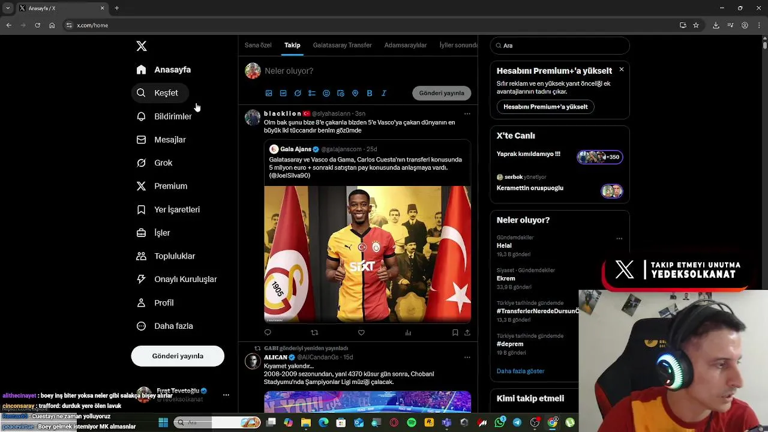Open the X logo home link
The width and height of the screenshot is (768, 432).
[x=142, y=46]
